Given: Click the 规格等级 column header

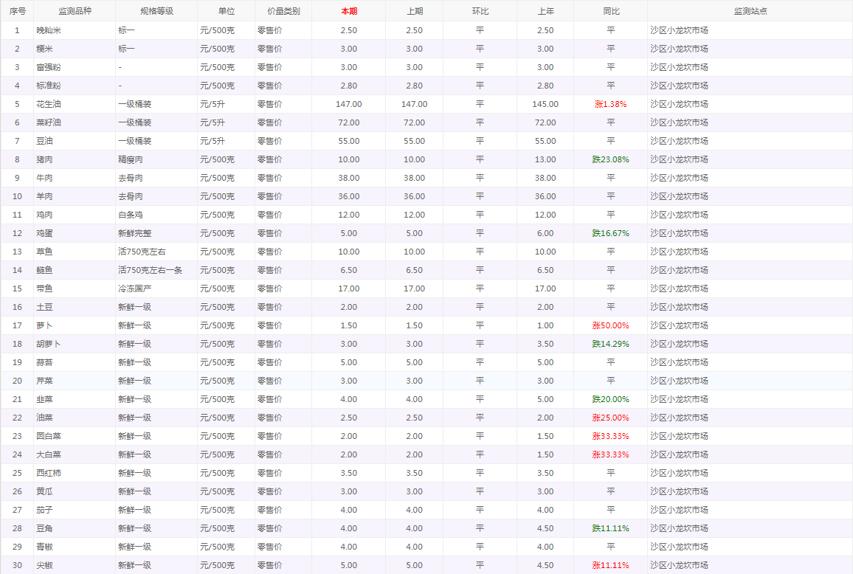Looking at the screenshot, I should tap(156, 11).
